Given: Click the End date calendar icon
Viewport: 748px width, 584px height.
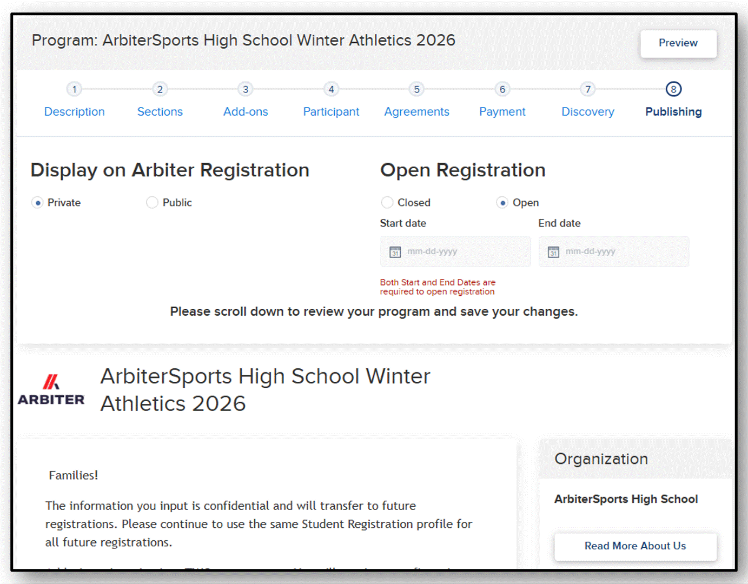Looking at the screenshot, I should pos(553,252).
